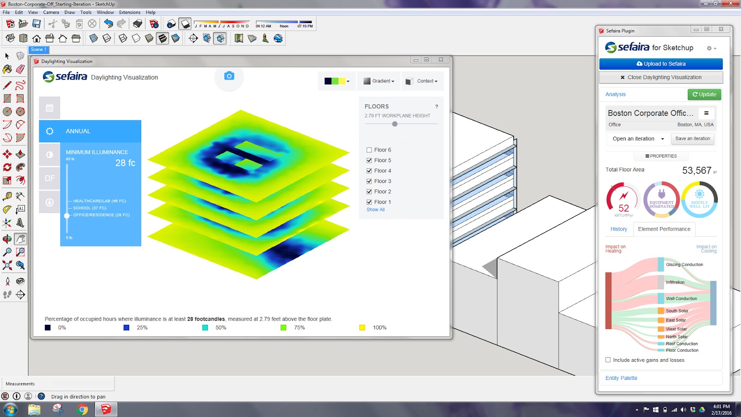Open the Gradient dropdown

[379, 81]
